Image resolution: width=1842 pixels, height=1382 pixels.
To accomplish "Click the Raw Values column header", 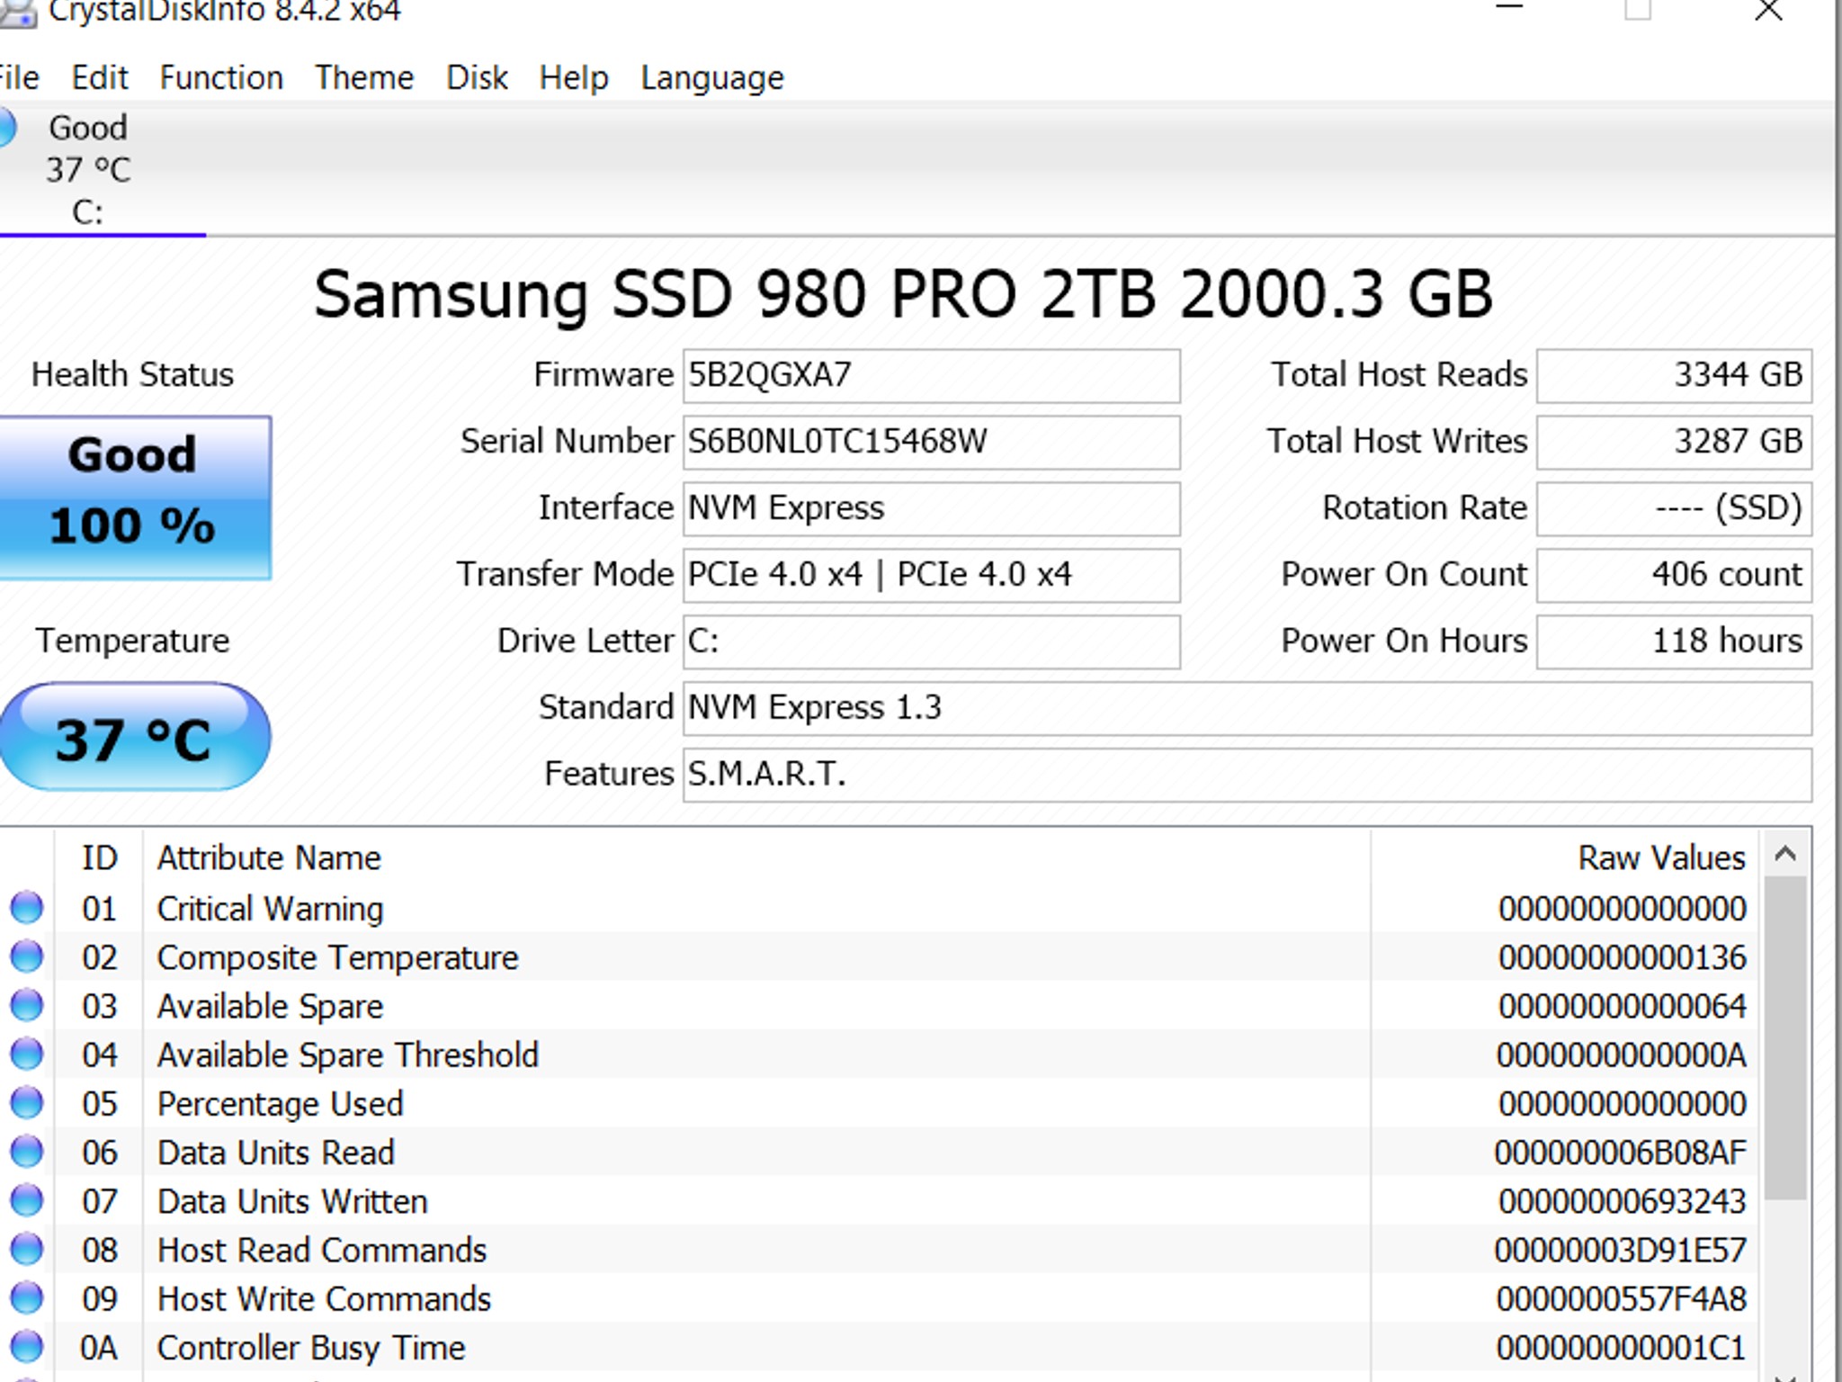I will pyautogui.click(x=1565, y=857).
